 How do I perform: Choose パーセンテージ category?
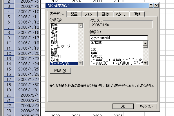64,46
